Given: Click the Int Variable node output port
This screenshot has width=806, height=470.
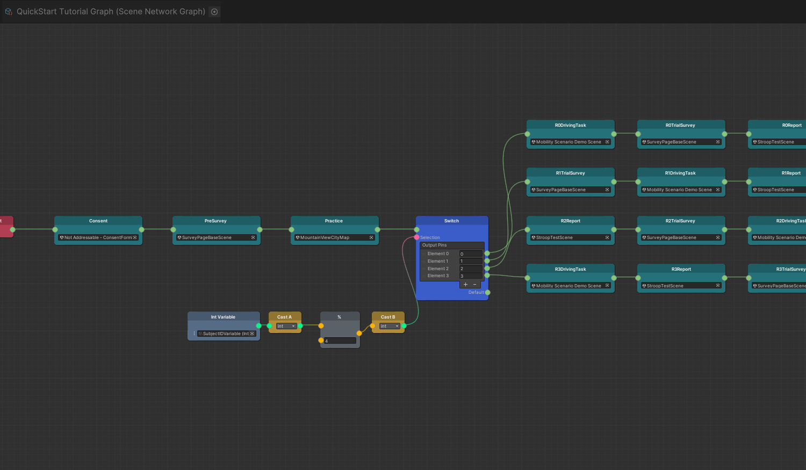Looking at the screenshot, I should click(x=258, y=326).
